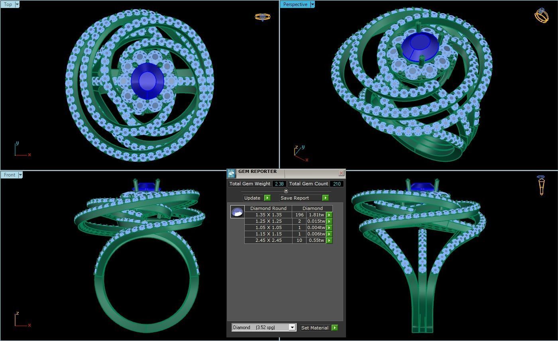This screenshot has width=558, height=341.
Task: Click the Total Gem Count label
Action: (x=308, y=184)
